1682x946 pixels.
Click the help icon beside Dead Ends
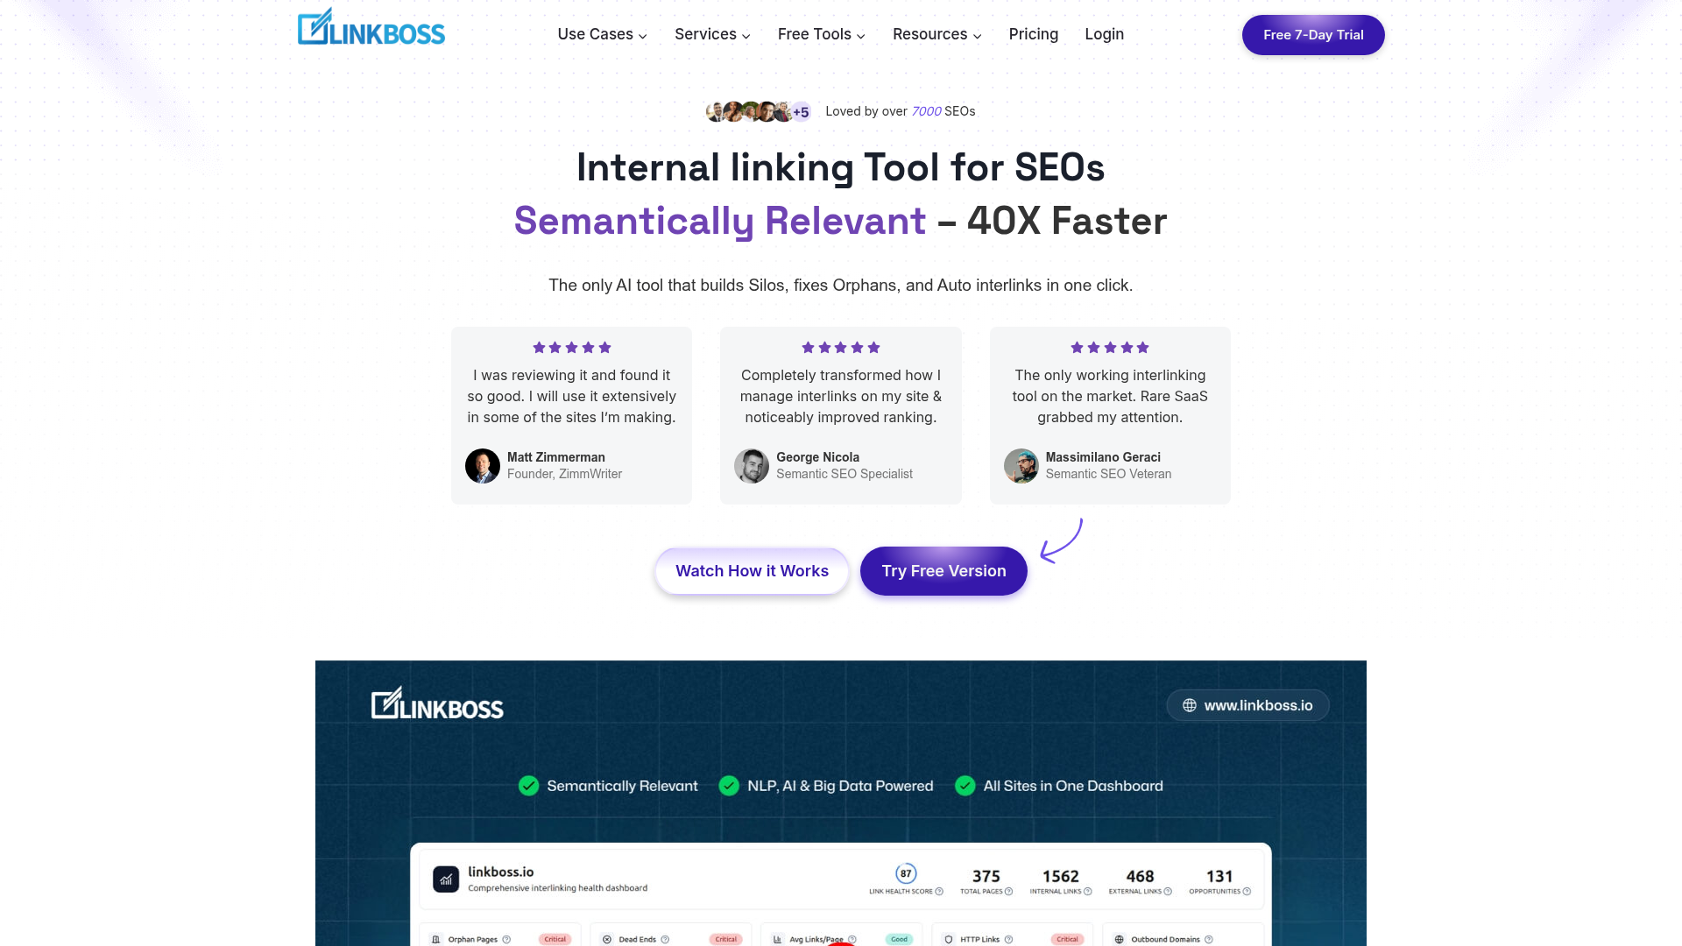pyautogui.click(x=665, y=940)
